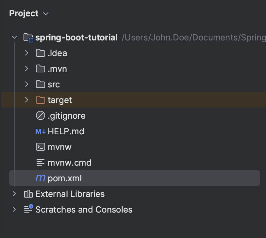
Task: Expand the target folder
Action: [x=26, y=100]
